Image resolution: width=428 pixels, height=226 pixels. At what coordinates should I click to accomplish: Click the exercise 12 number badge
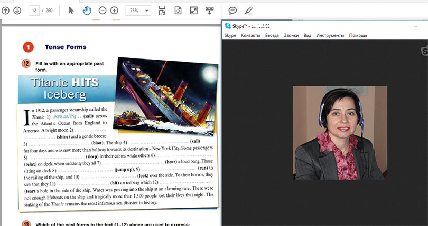26,64
